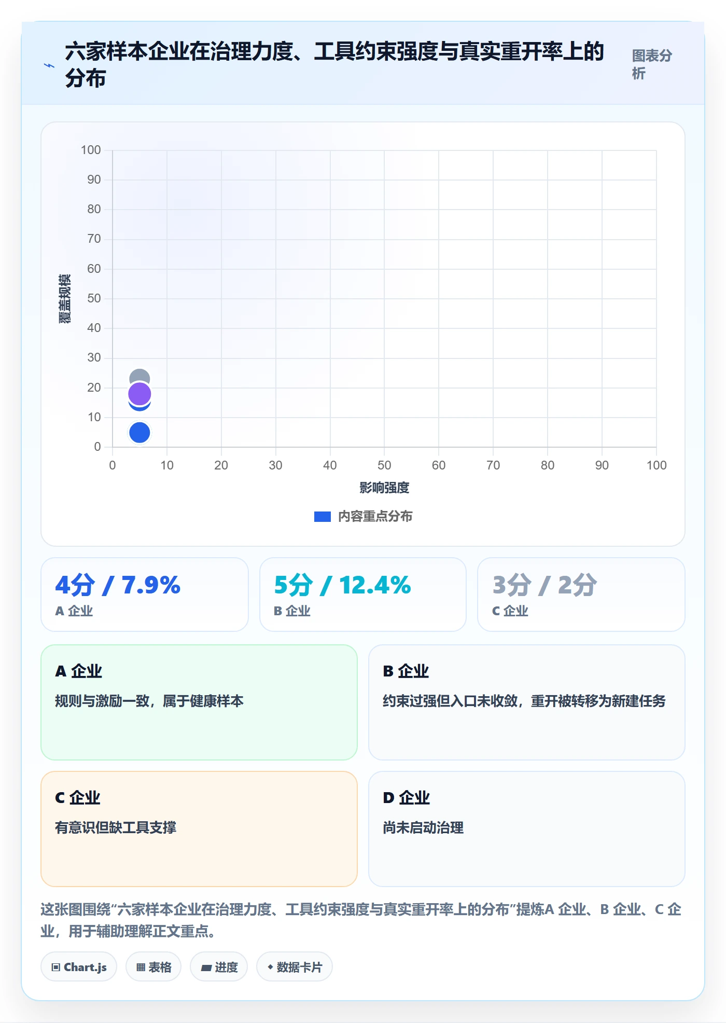
Task: Click the 图表分析 label in header
Action: pyautogui.click(x=652, y=64)
